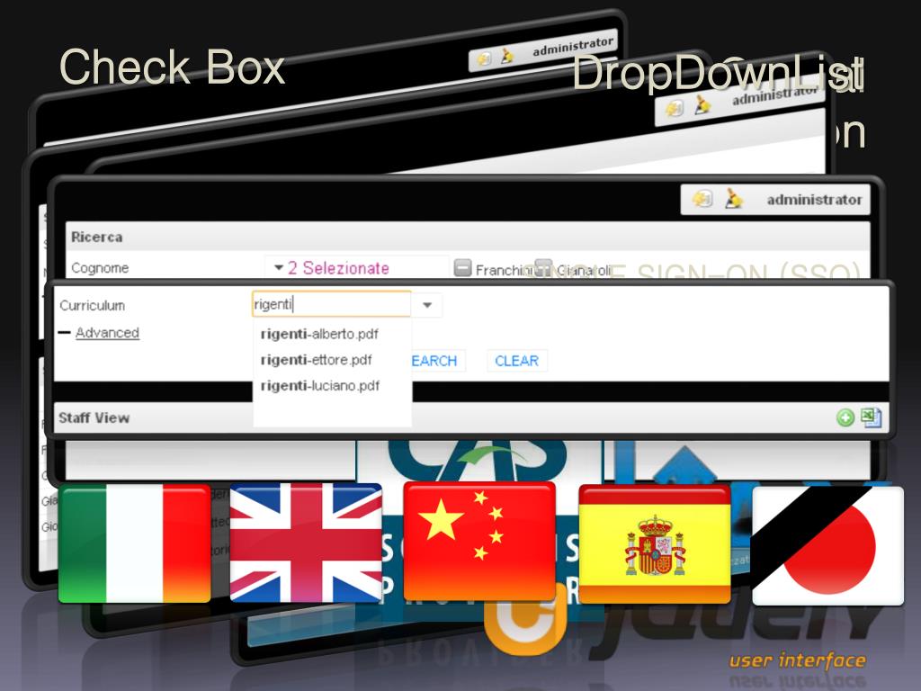This screenshot has width=921, height=691.
Task: Click the Ricerca panel header
Action: (468, 237)
